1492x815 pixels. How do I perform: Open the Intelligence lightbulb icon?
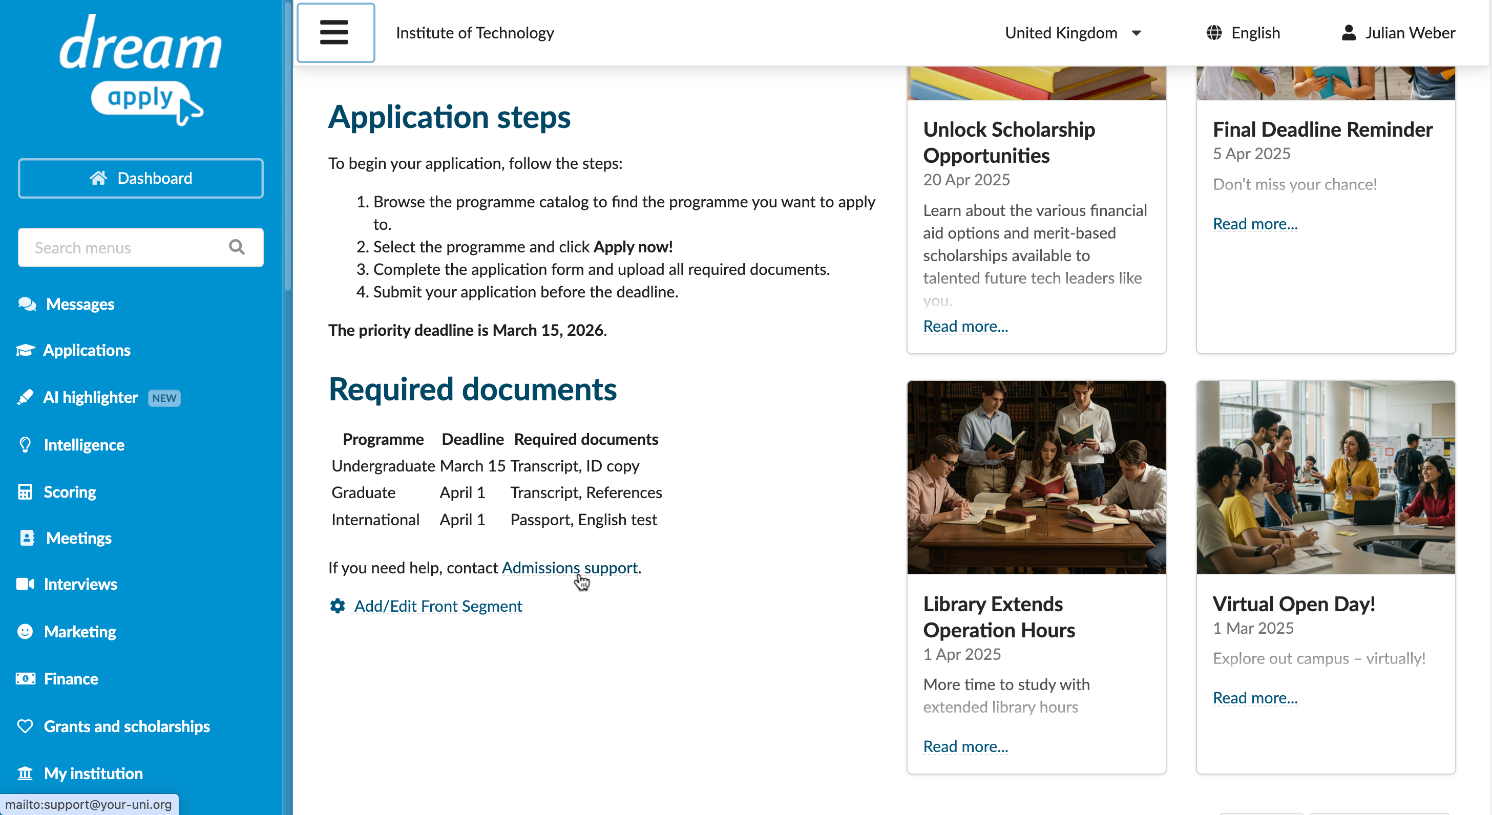pos(25,444)
